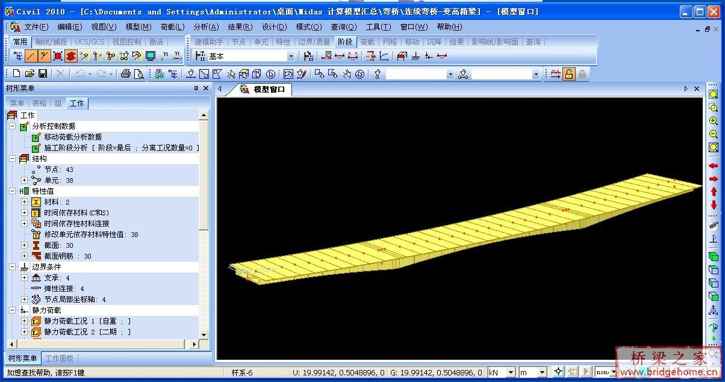725x382 pixels.
Task: Switch to the 常用 toolbar tab
Action: 20,42
